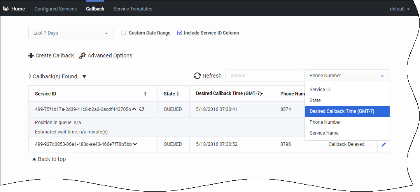The height and width of the screenshot is (192, 420).
Task: Uncheck Include Service ID Column checkbox
Action: coord(179,33)
